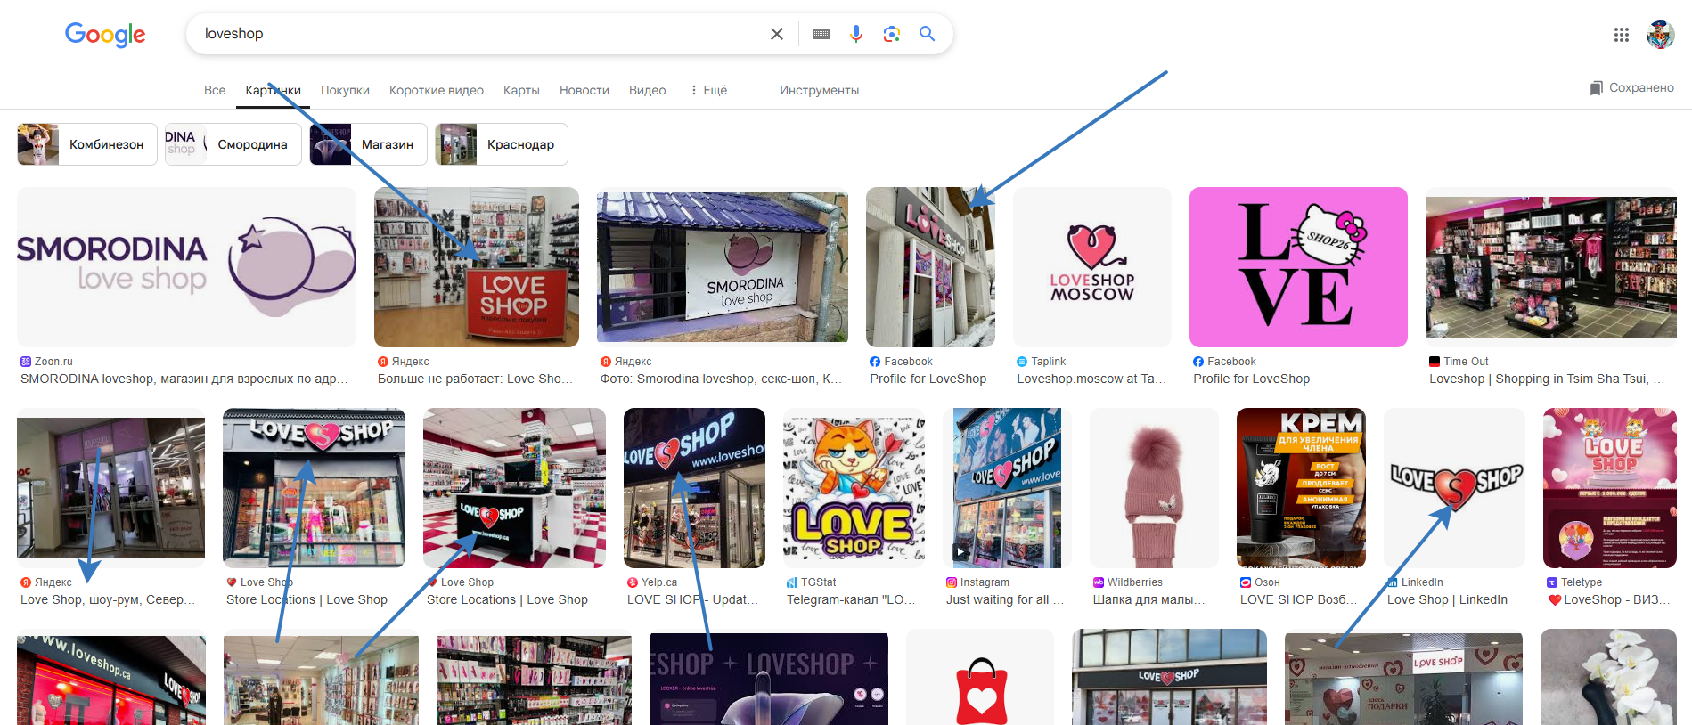Open the 'Love Shop | LinkedIn' link

tap(1447, 599)
